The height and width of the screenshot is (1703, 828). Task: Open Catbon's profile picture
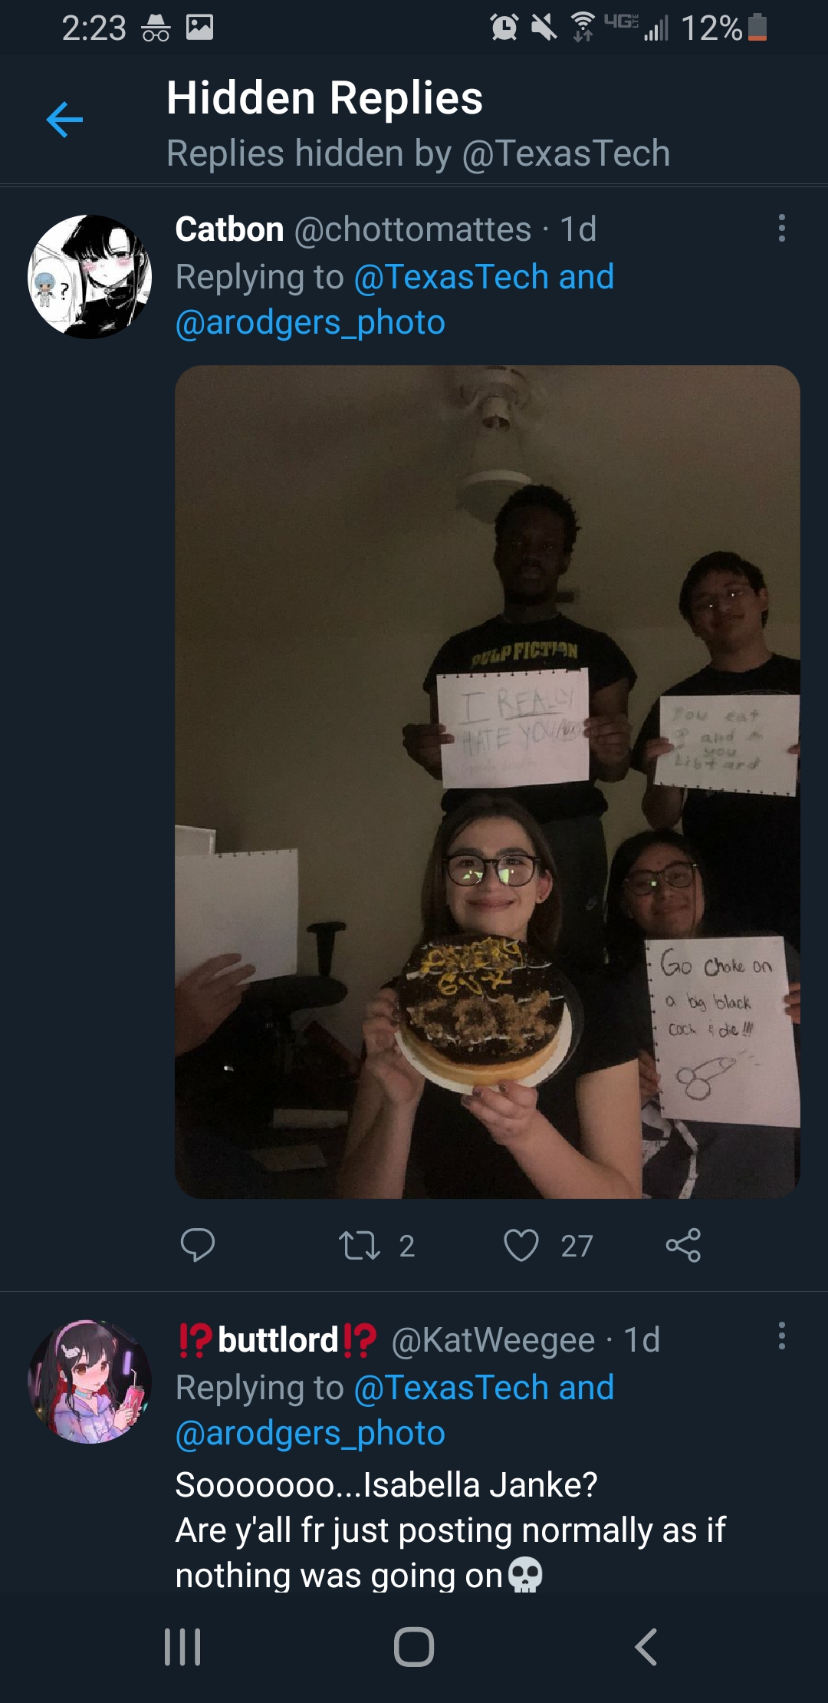tap(90, 277)
